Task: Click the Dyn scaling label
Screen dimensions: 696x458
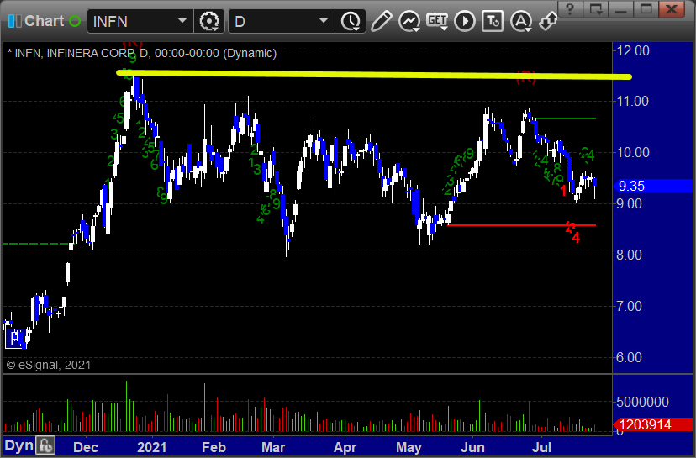Action: pyautogui.click(x=19, y=445)
